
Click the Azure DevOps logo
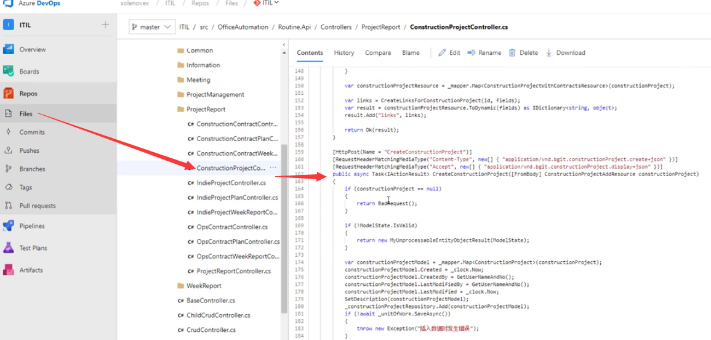click(8, 2)
